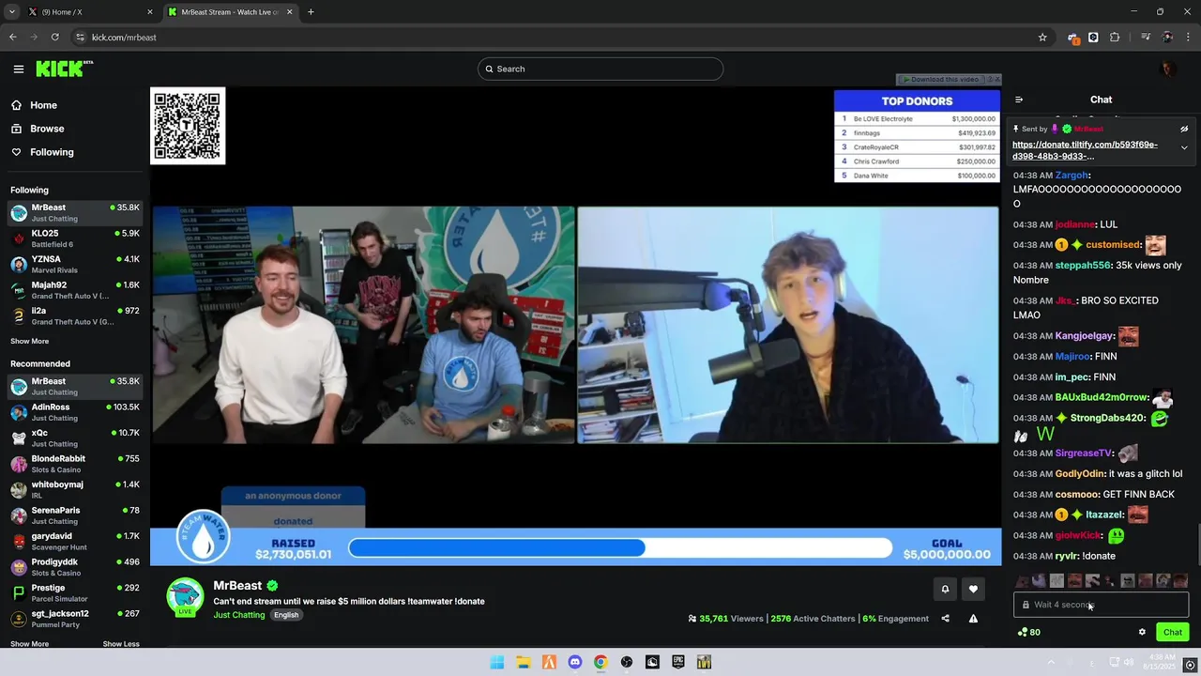
Task: Click Zargoh username in chat
Action: pos(1072,176)
